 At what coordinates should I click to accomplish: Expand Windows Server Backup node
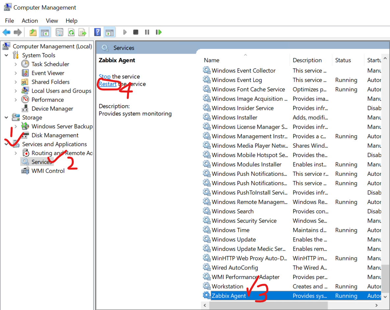click(16, 126)
